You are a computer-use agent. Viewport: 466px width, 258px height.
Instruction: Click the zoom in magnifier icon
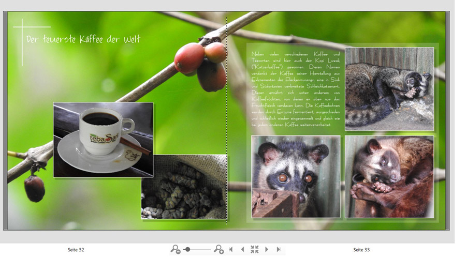[219, 249]
